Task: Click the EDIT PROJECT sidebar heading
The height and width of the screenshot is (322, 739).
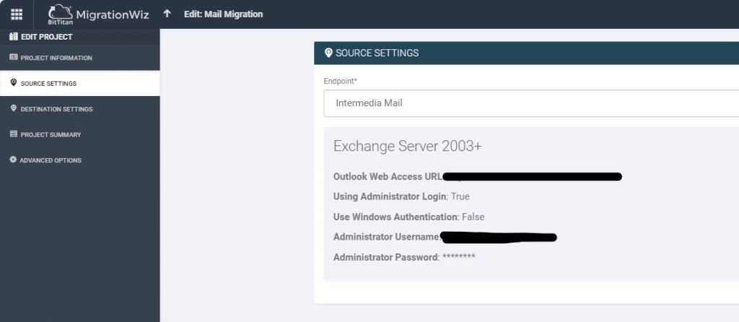Action: coord(47,37)
